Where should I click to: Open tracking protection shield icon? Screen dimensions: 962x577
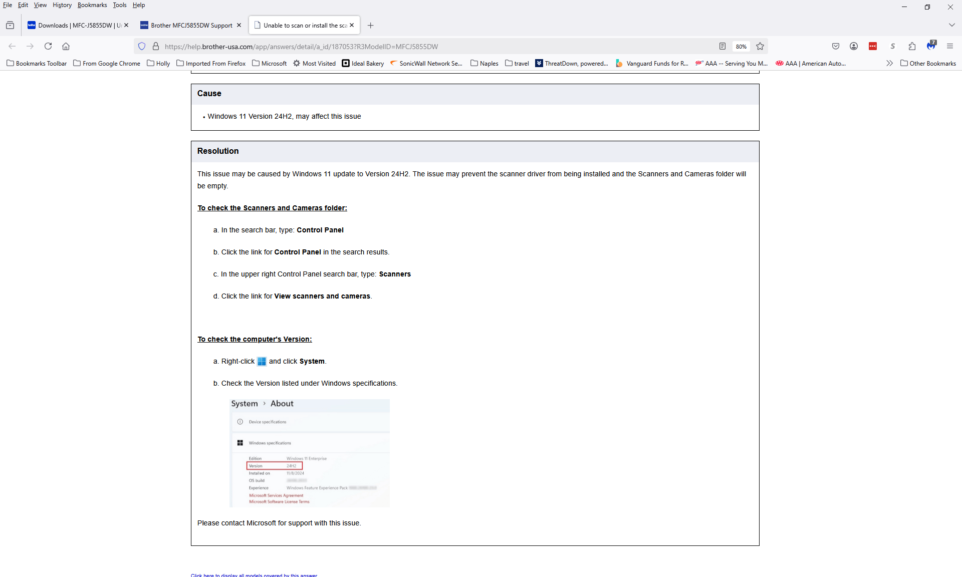tap(142, 46)
